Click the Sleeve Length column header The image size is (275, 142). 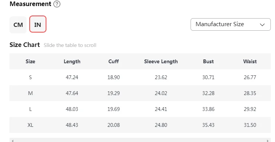(x=161, y=61)
